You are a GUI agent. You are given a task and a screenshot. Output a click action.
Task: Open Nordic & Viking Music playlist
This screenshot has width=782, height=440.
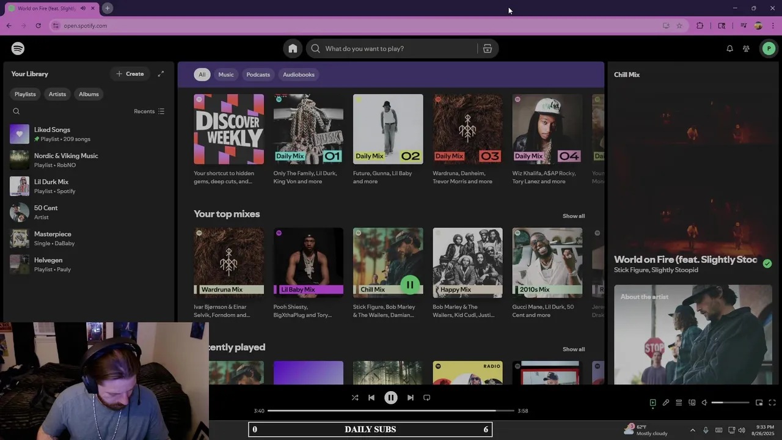click(88, 160)
